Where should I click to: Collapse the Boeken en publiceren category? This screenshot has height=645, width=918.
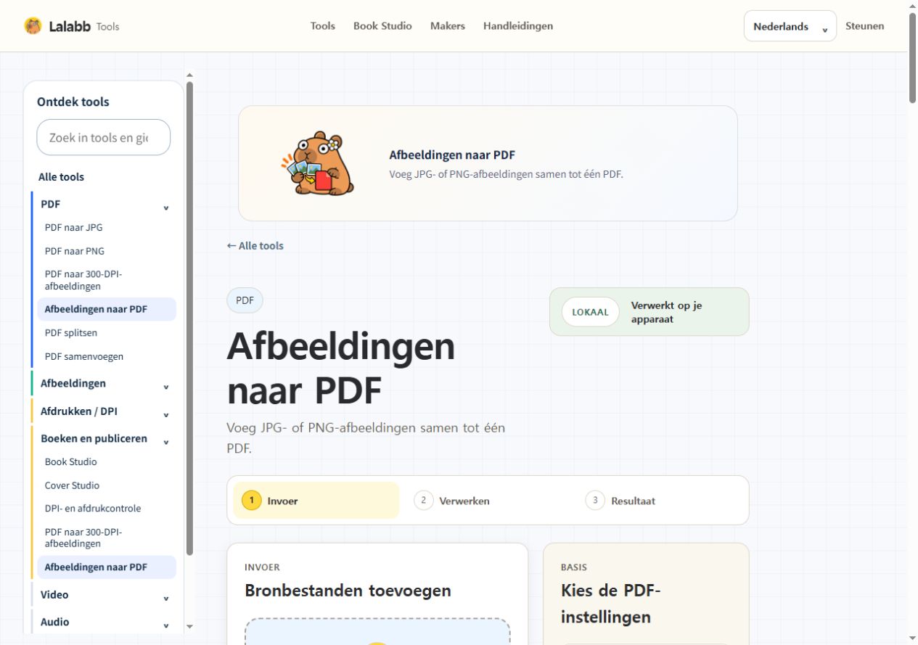click(x=104, y=439)
